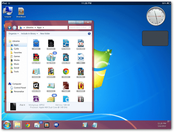This screenshot has height=132, width=174.
Task: Open Include in library dropdown
Action: (29, 33)
